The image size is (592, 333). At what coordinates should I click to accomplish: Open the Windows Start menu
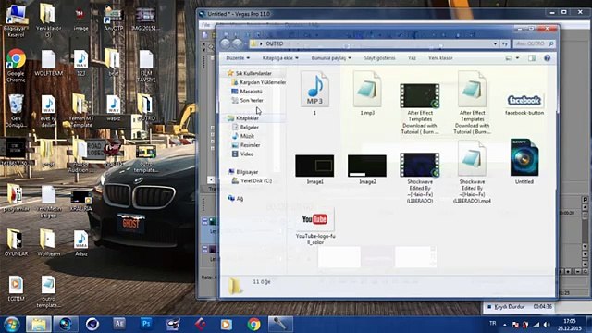12,325
